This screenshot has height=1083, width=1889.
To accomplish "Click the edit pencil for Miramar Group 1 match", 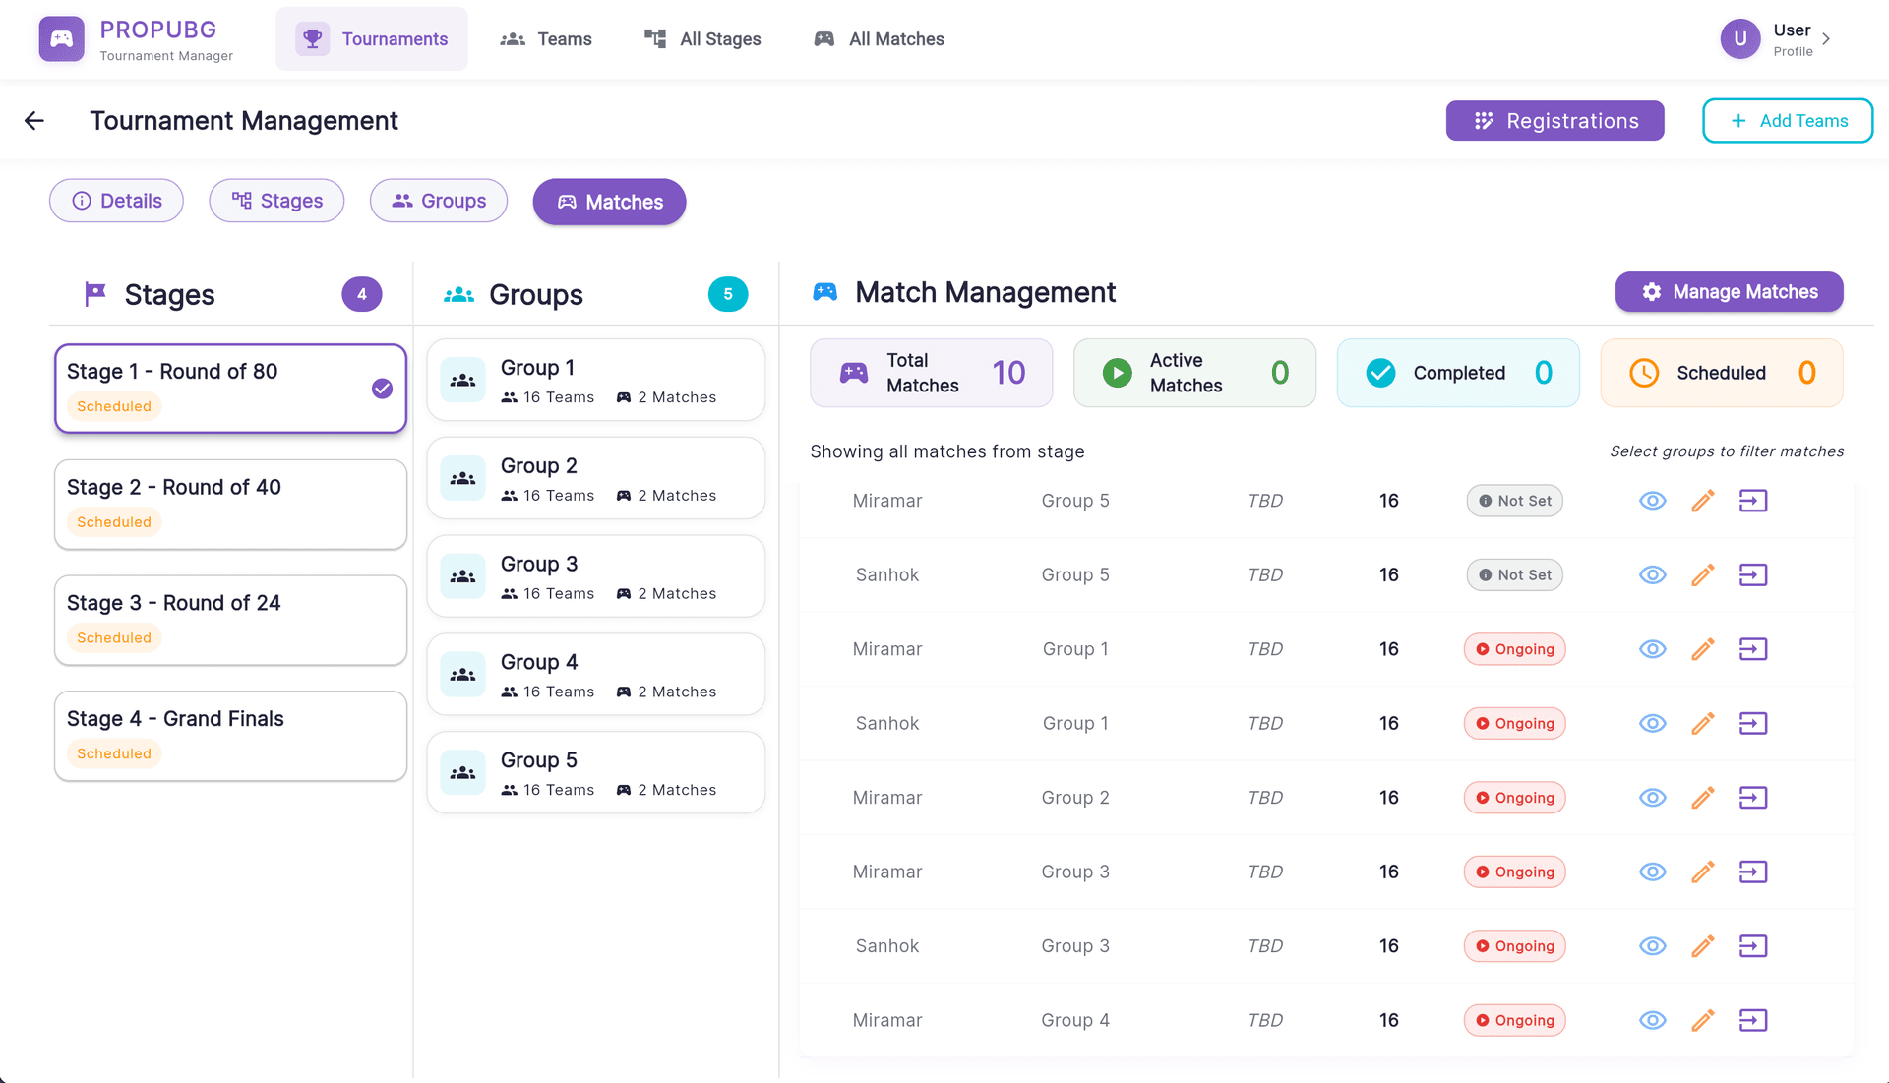I will coord(1703,649).
